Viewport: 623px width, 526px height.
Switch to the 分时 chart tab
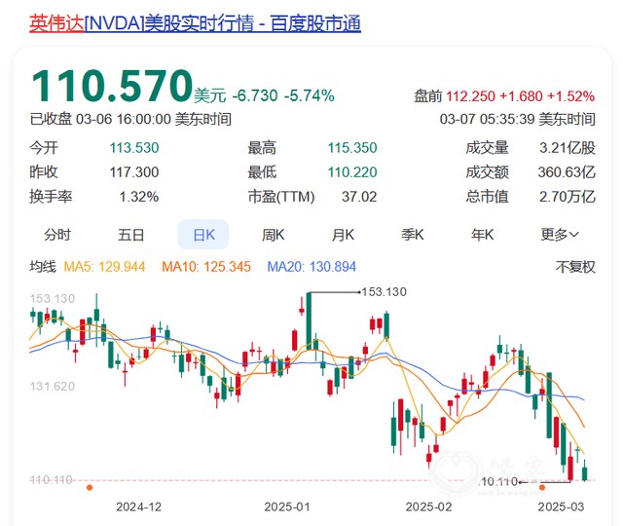(57, 235)
